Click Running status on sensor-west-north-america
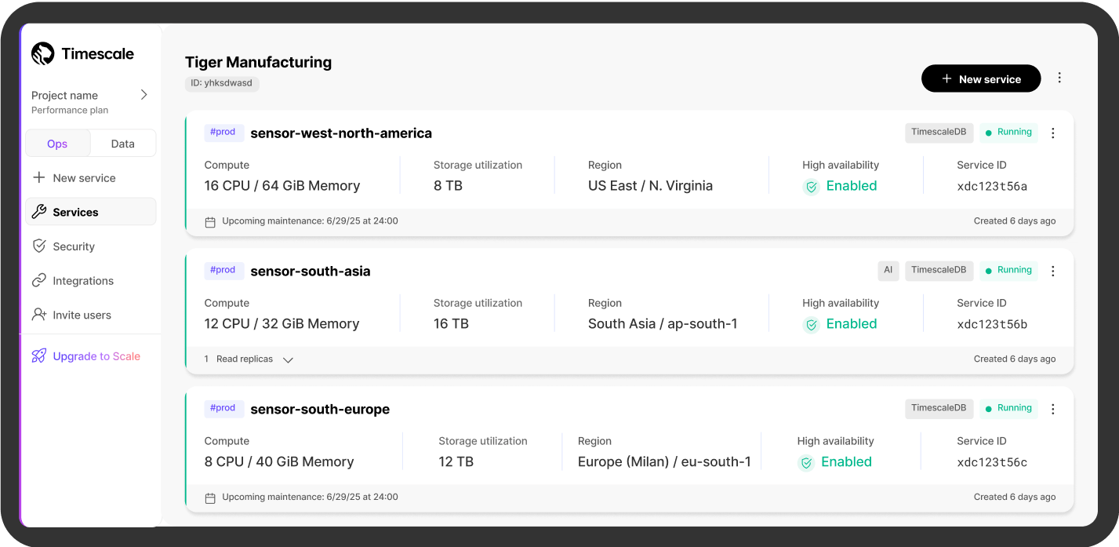This screenshot has width=1119, height=547. pos(1008,133)
